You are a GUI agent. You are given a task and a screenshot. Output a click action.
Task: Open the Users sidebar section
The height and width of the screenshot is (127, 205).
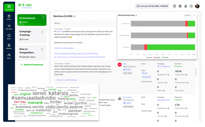(9, 56)
